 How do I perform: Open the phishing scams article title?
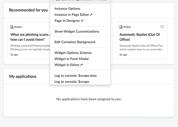pyautogui.click(x=30, y=37)
